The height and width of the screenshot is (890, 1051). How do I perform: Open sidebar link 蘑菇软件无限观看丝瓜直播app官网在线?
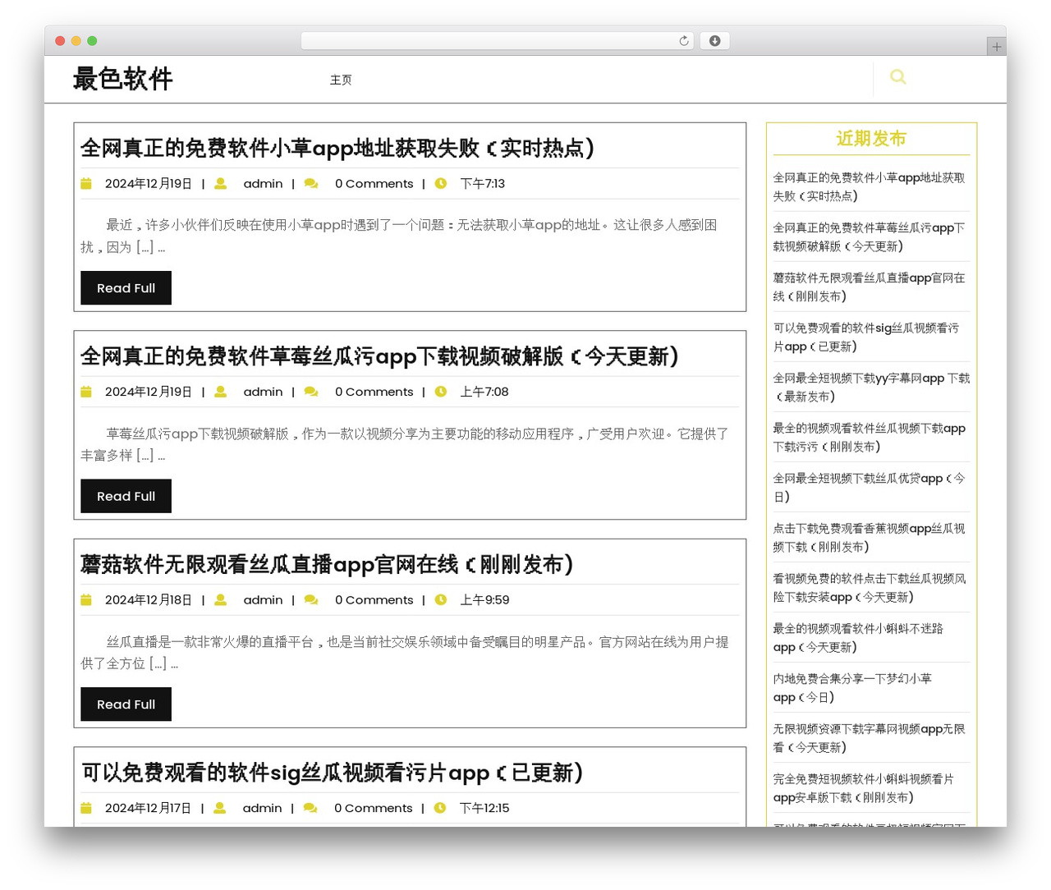click(x=870, y=287)
